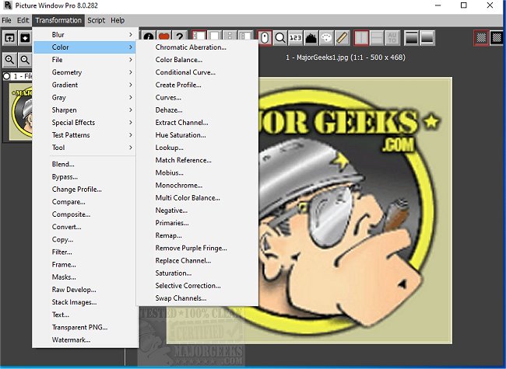Select Curves... in the Color submenu
The image size is (506, 369).
pyautogui.click(x=168, y=98)
